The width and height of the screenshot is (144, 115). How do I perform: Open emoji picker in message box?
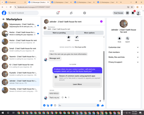pos(98,105)
